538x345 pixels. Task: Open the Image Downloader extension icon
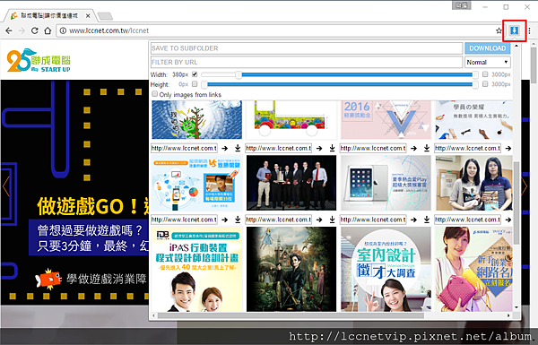coord(514,30)
